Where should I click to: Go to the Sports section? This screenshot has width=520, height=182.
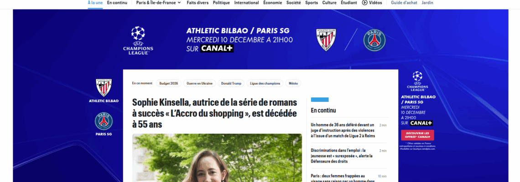coord(312,3)
